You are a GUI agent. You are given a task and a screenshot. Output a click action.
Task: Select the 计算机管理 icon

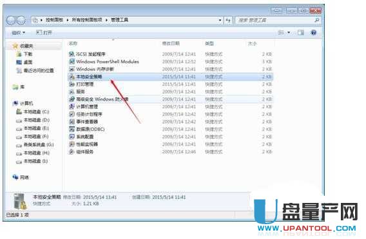(72, 107)
